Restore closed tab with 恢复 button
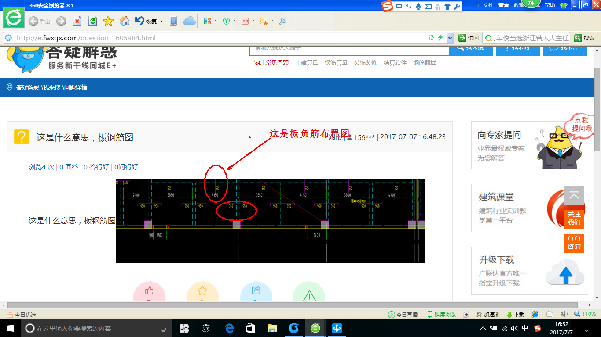Screen dimensions: 601x337 pyautogui.click(x=146, y=21)
